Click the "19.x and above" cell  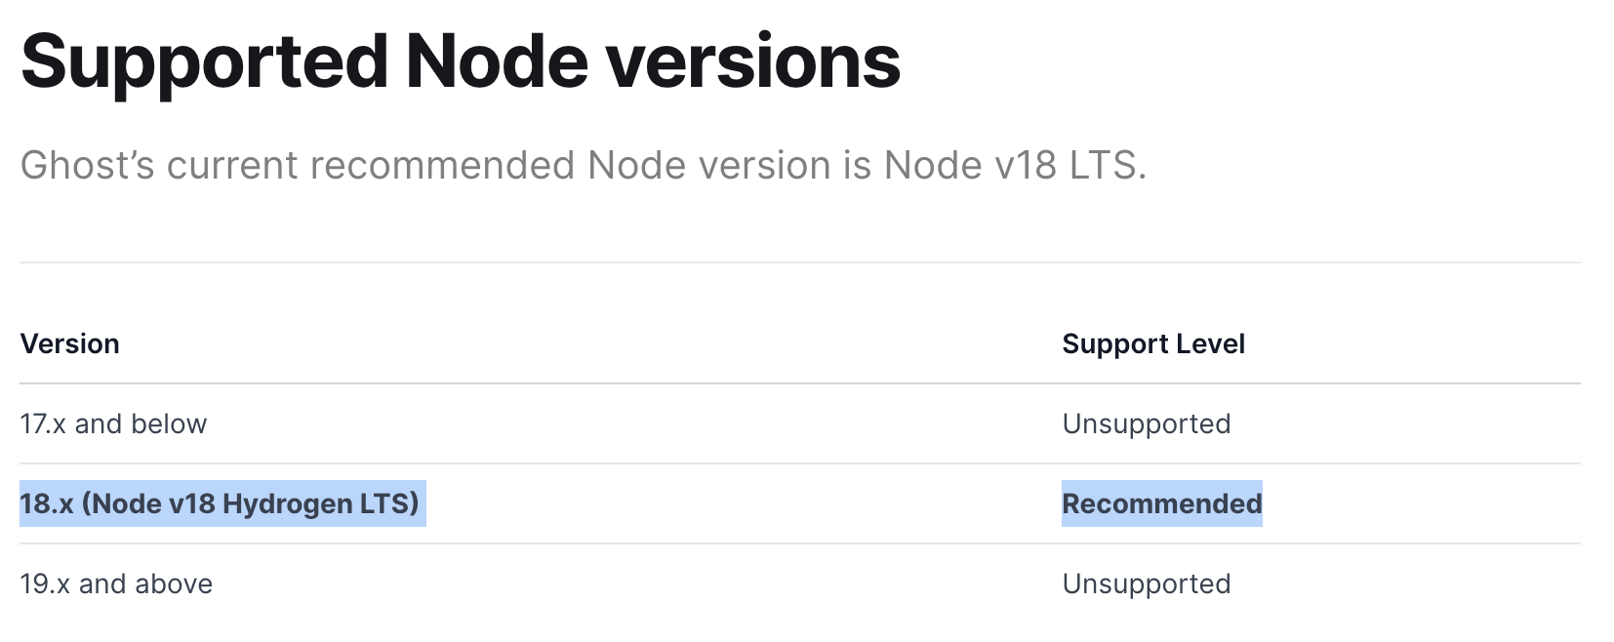click(x=116, y=583)
